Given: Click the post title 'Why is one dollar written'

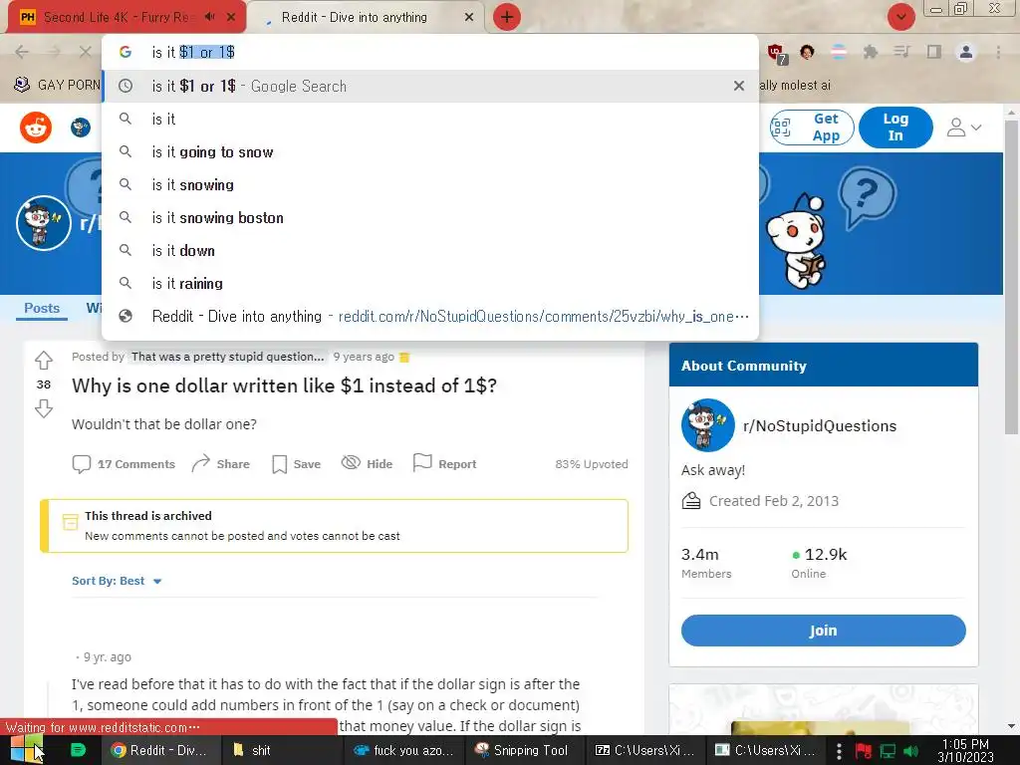Looking at the screenshot, I should coord(284,385).
